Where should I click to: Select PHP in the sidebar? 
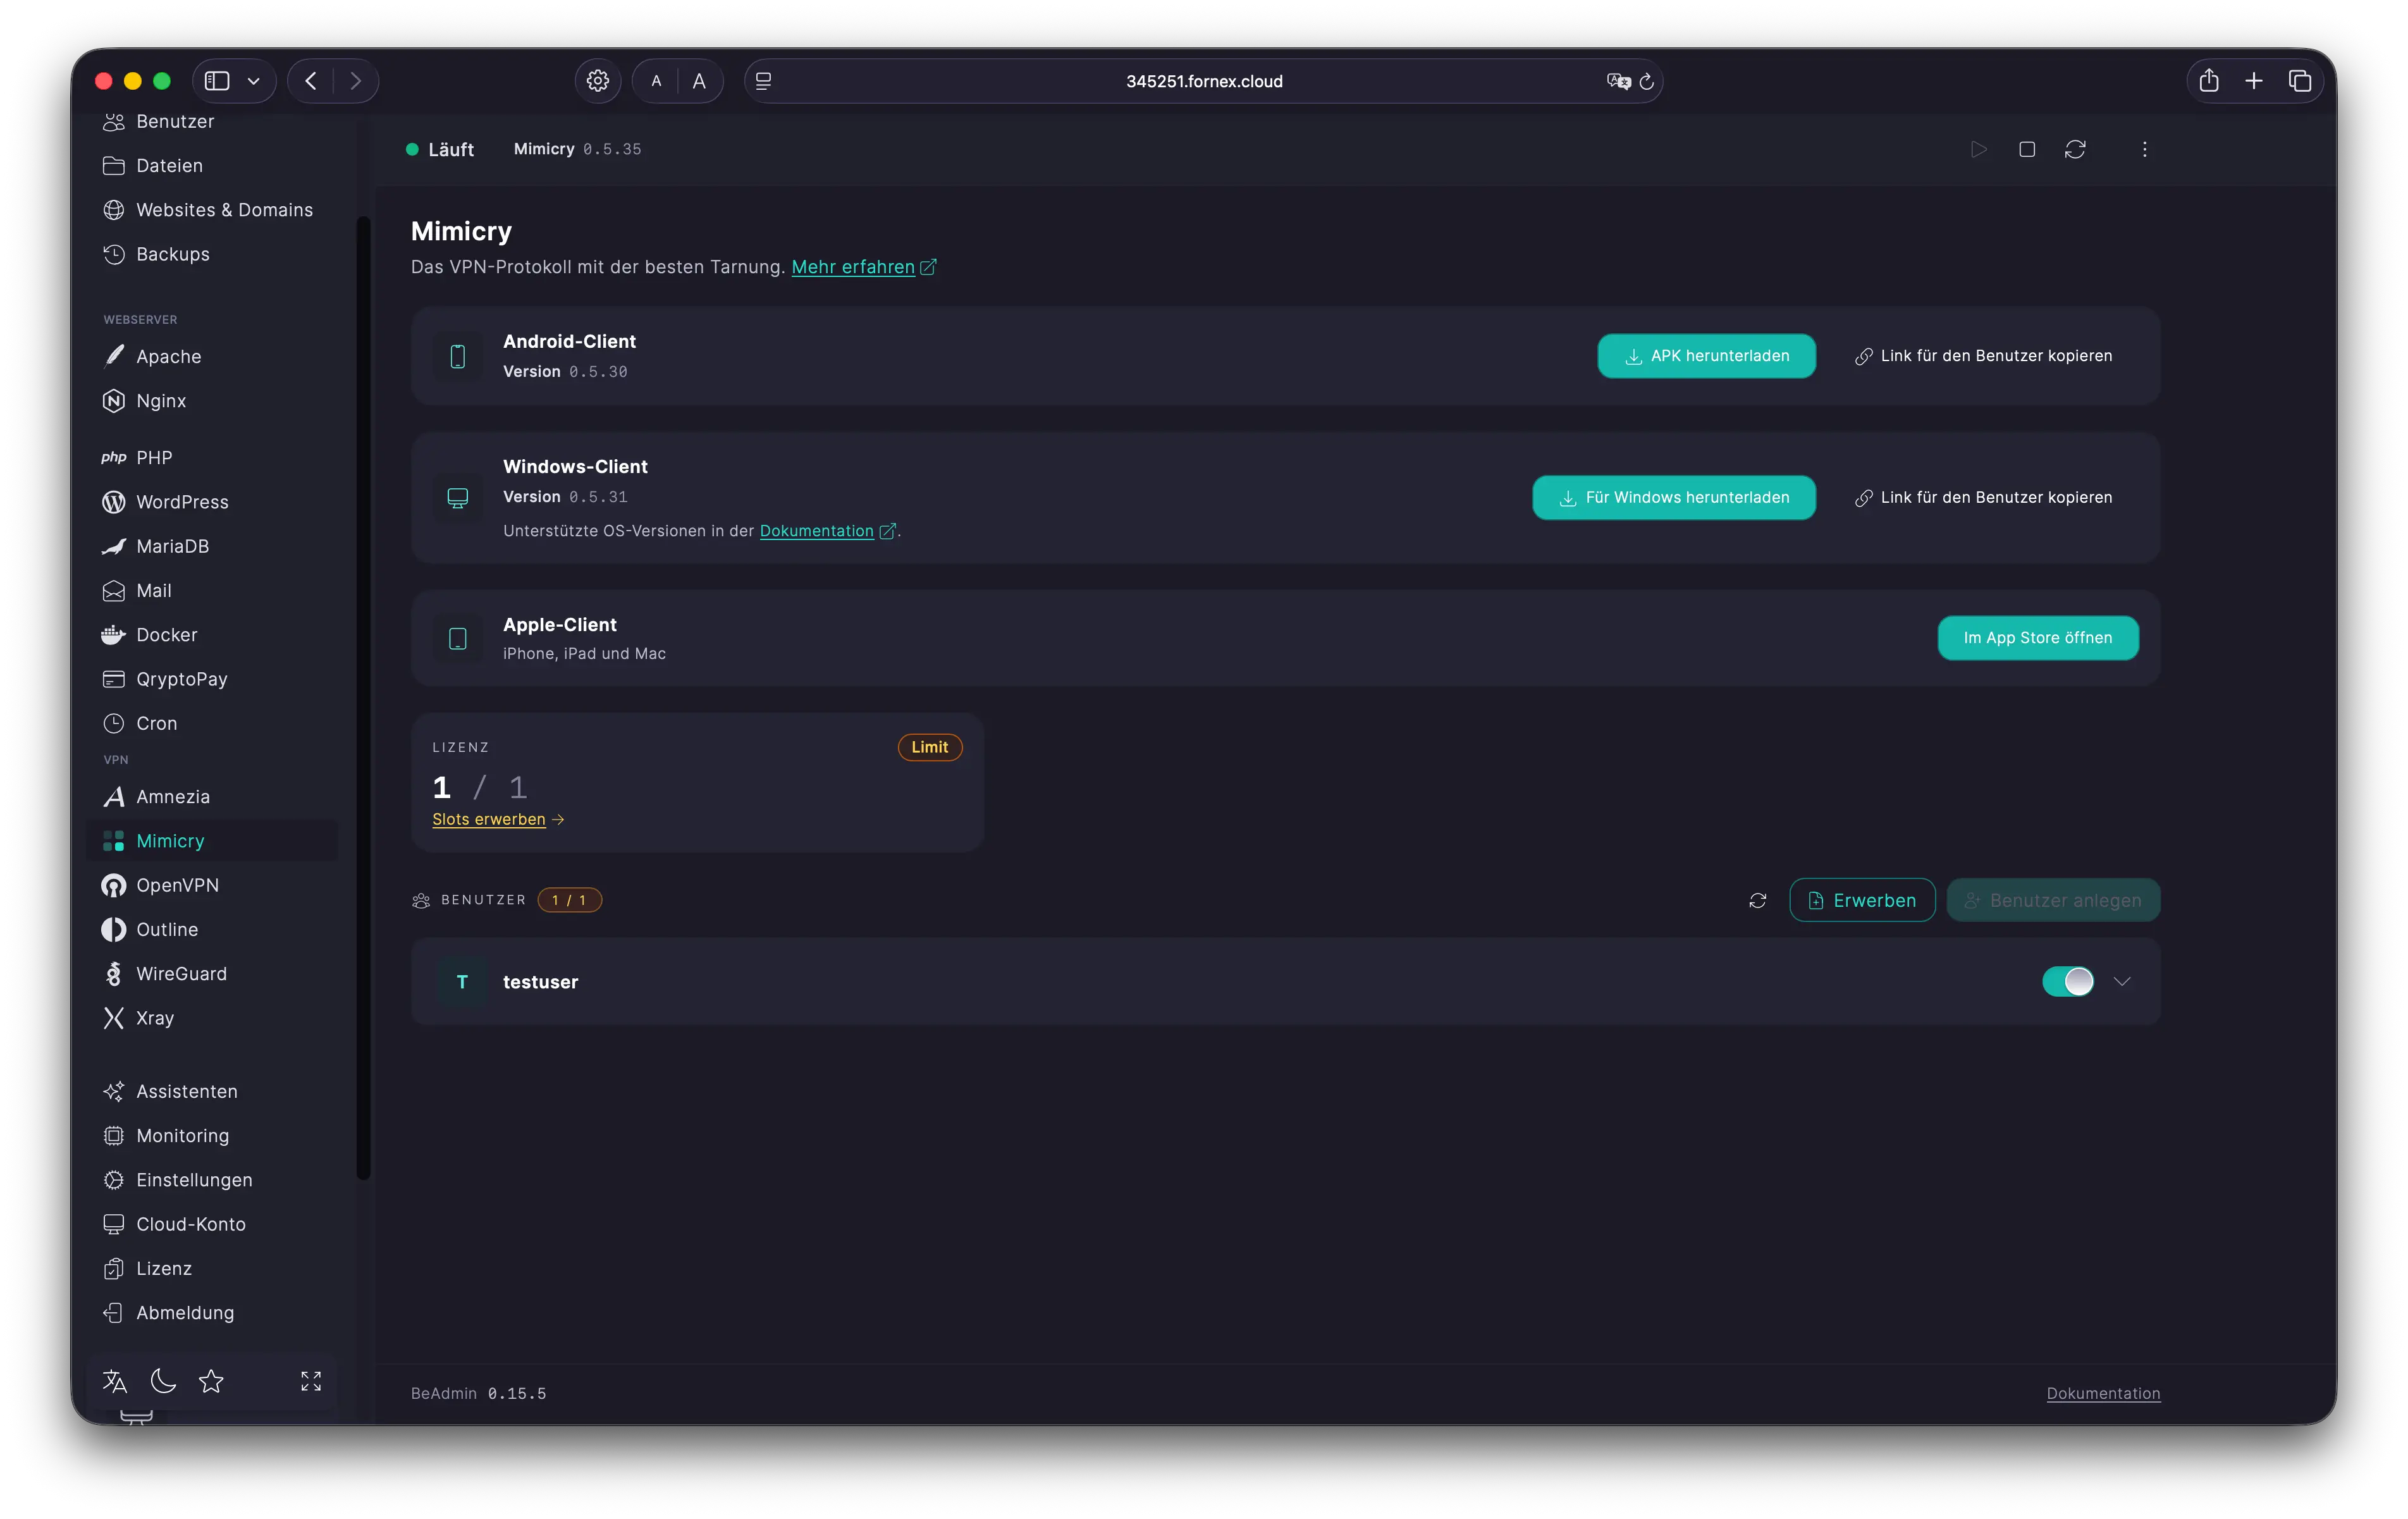pyautogui.click(x=212, y=457)
